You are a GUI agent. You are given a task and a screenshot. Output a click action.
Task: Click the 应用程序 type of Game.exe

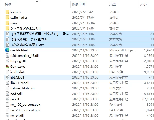(x=116, y=67)
